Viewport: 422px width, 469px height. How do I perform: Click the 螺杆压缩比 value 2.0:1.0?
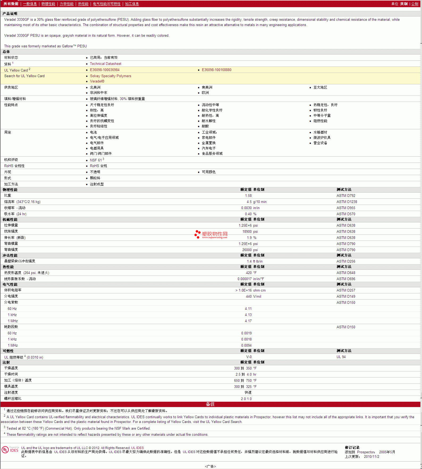click(246, 399)
